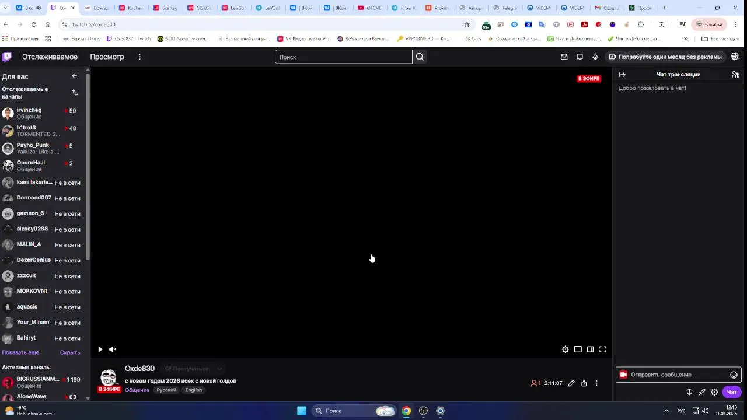The width and height of the screenshot is (747, 420).
Task: Open the Windows Start menu
Action: (x=302, y=411)
